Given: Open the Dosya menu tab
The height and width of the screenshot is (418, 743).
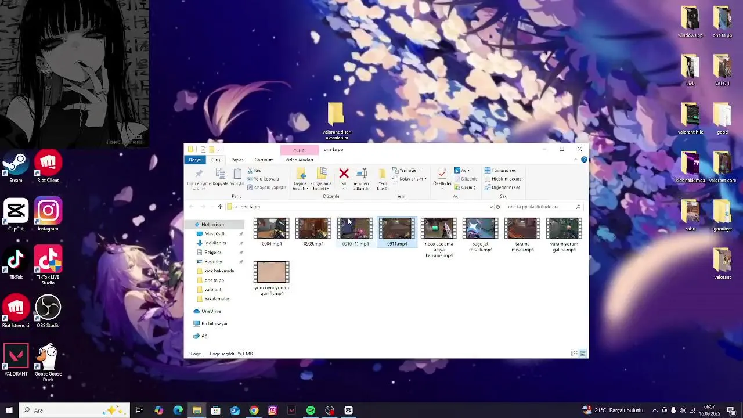Looking at the screenshot, I should pos(194,160).
